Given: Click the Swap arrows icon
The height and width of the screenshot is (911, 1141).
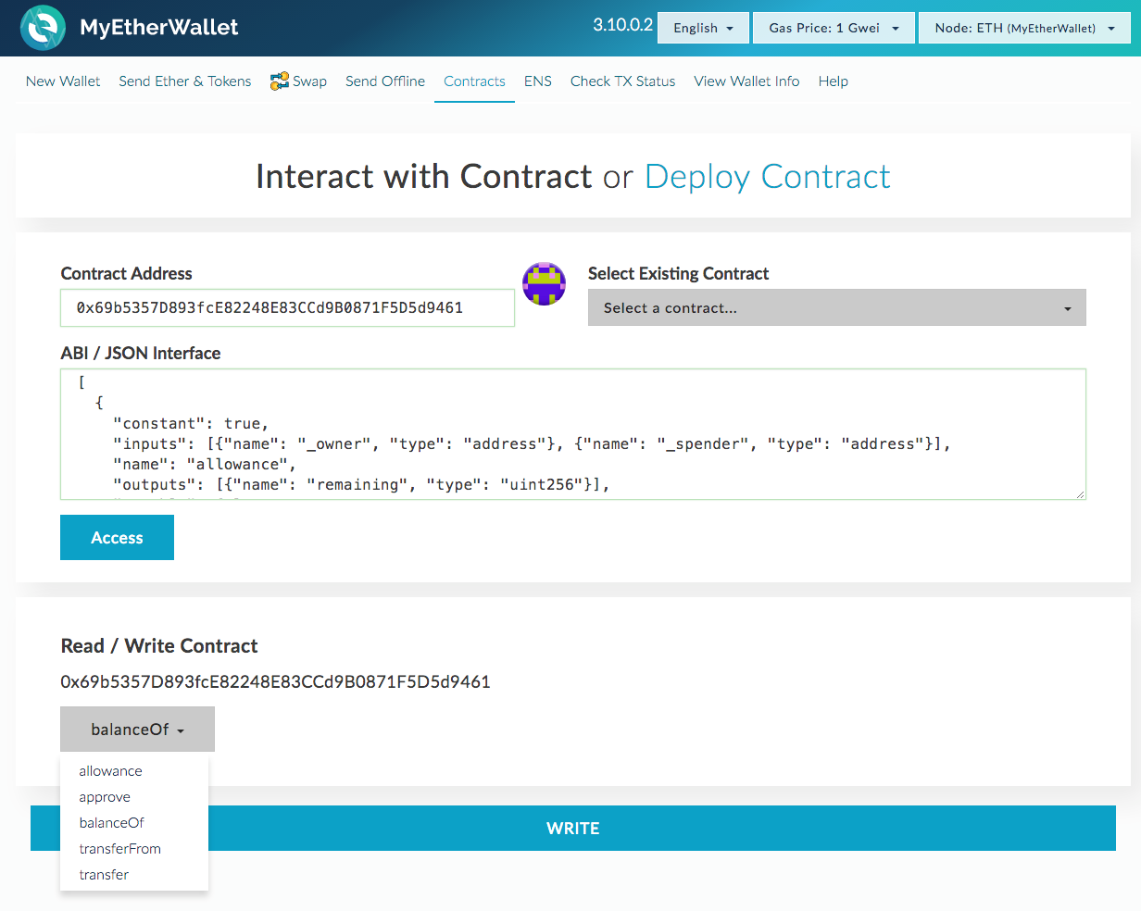Looking at the screenshot, I should click(x=279, y=81).
